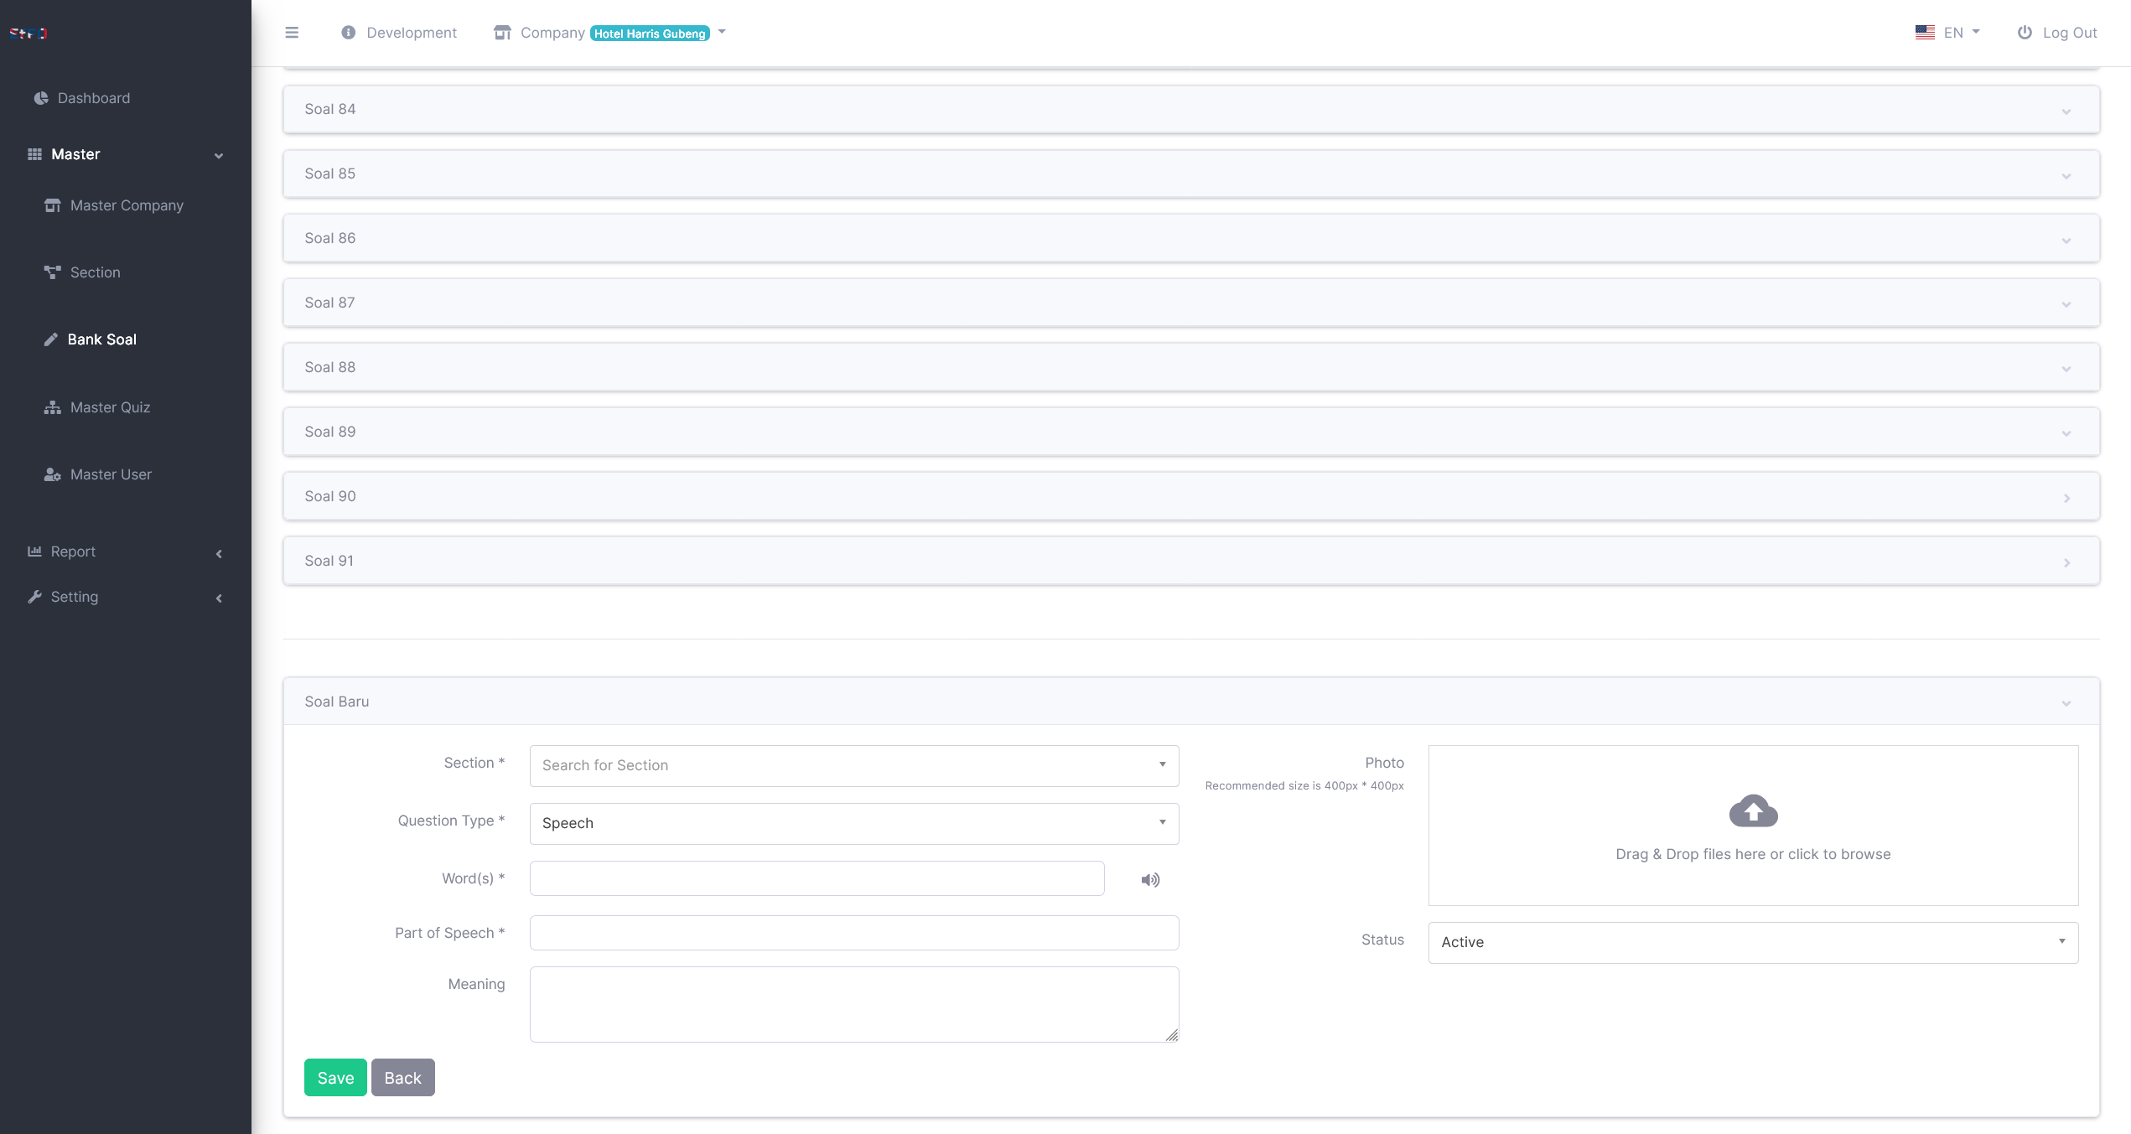Viewport: 2131px width, 1134px height.
Task: Open the Question Type dropdown showing Speech
Action: 853,823
